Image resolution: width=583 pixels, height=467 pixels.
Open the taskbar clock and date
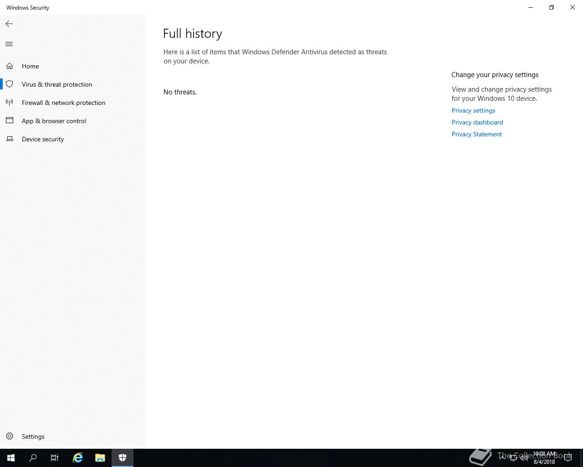544,458
